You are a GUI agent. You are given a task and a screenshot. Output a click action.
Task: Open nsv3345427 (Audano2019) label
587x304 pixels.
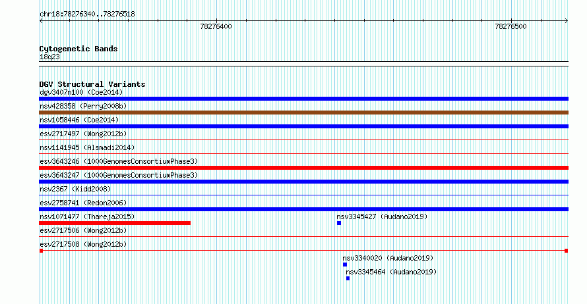tap(382, 216)
